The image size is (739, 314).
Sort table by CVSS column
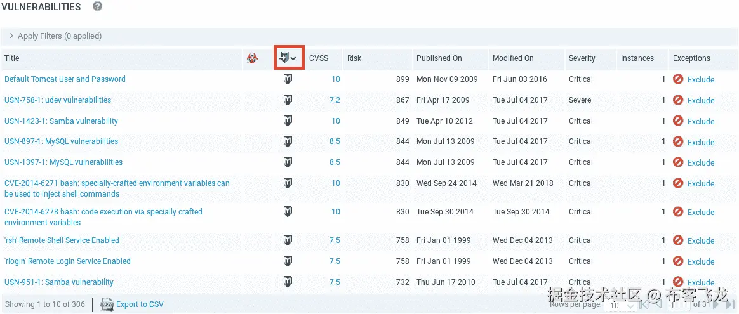click(319, 58)
